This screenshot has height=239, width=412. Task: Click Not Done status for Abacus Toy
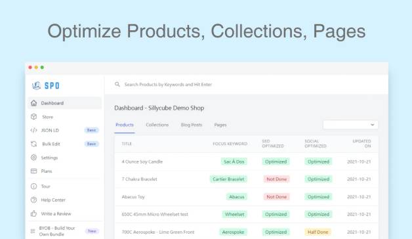coord(276,197)
